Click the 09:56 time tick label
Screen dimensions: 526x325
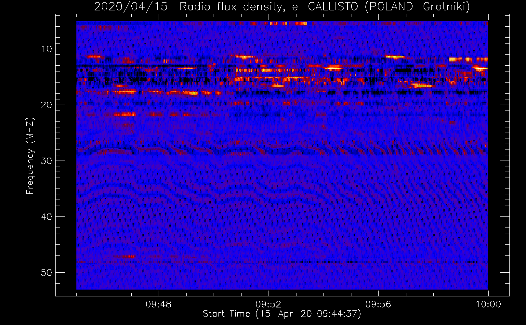(378, 305)
